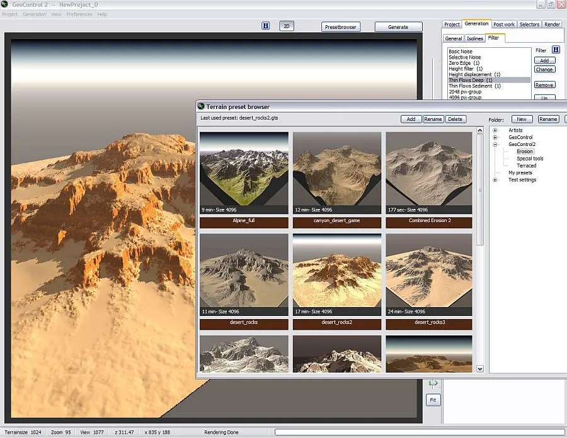Select the Erosion folder in the preset tree
567x438 pixels.
(x=524, y=151)
